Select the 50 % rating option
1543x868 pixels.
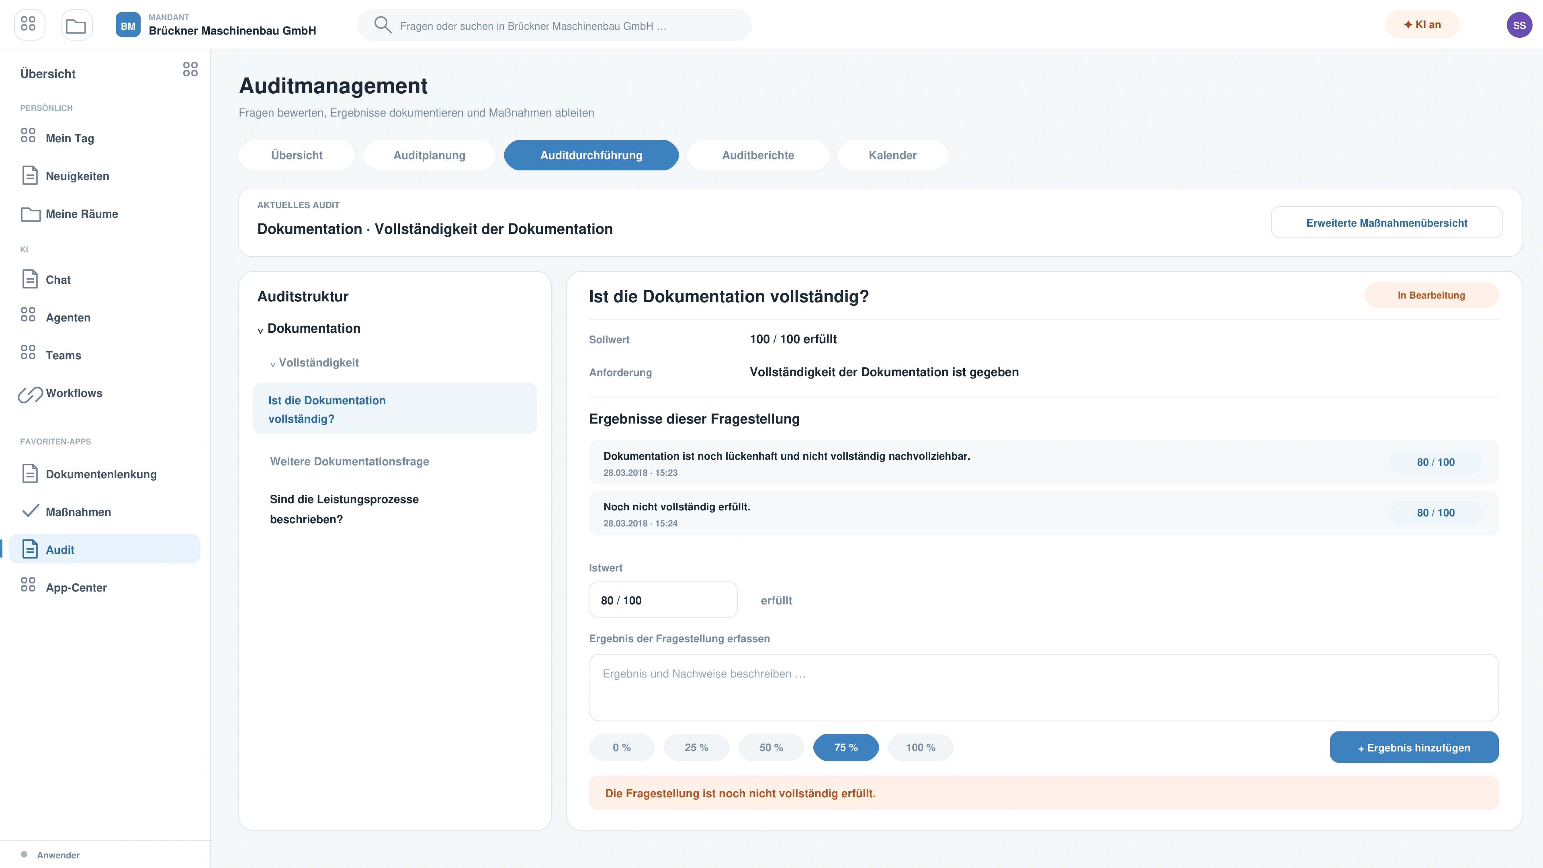point(771,747)
